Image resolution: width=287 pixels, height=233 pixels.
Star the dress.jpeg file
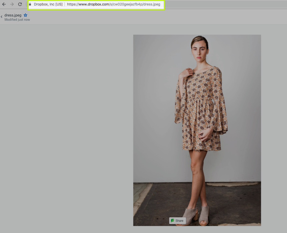coord(25,15)
